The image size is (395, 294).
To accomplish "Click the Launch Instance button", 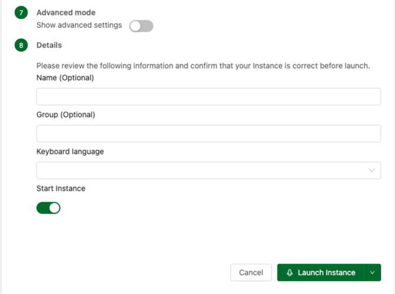I will click(321, 273).
